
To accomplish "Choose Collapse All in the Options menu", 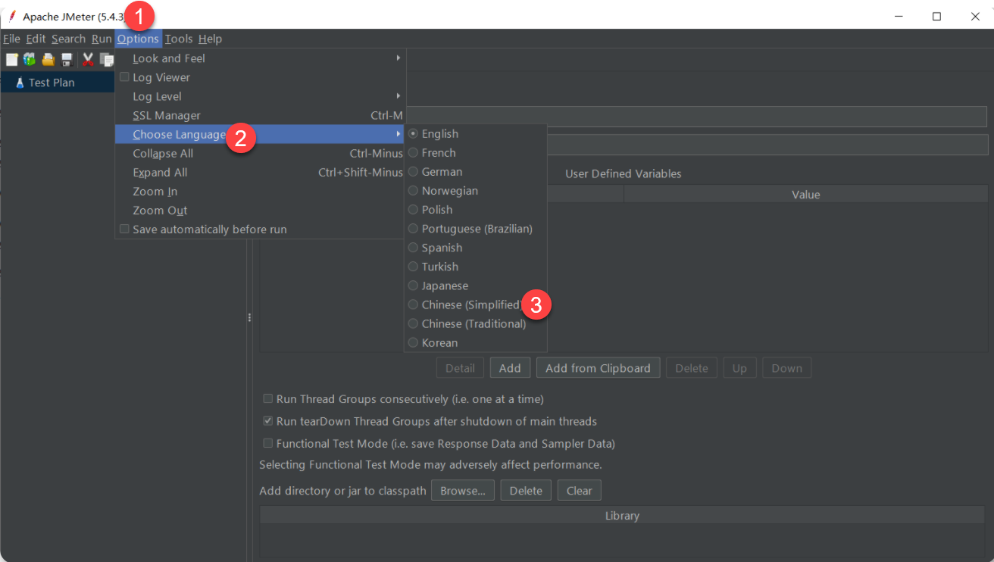I will point(260,153).
